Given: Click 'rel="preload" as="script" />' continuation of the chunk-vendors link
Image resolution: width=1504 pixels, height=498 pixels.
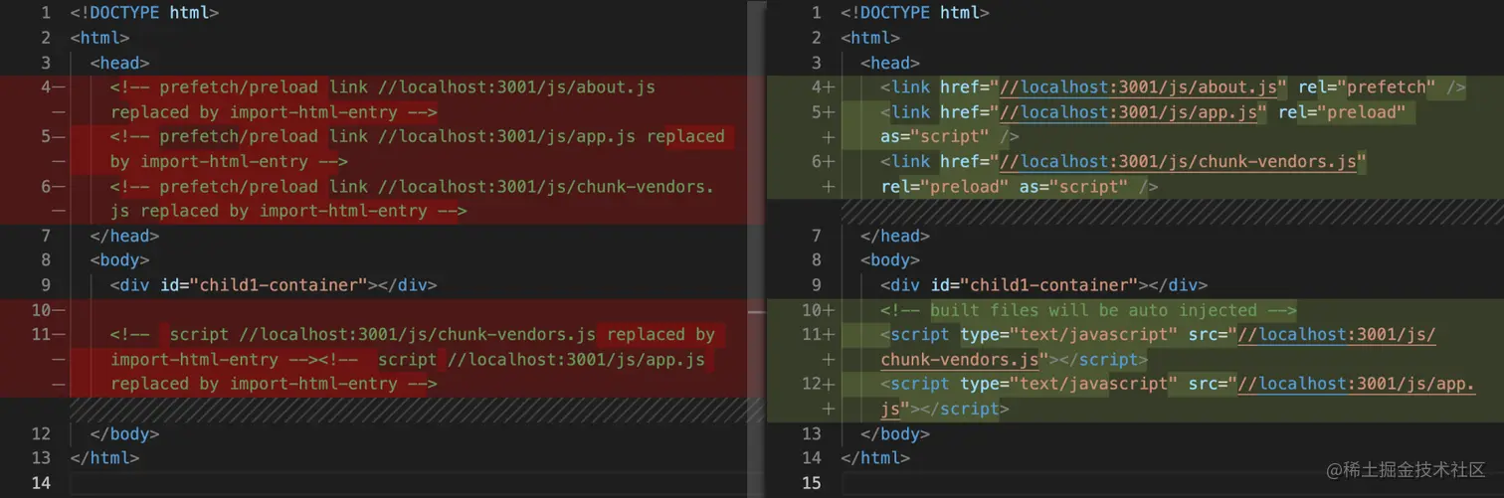Looking at the screenshot, I should 1020,187.
